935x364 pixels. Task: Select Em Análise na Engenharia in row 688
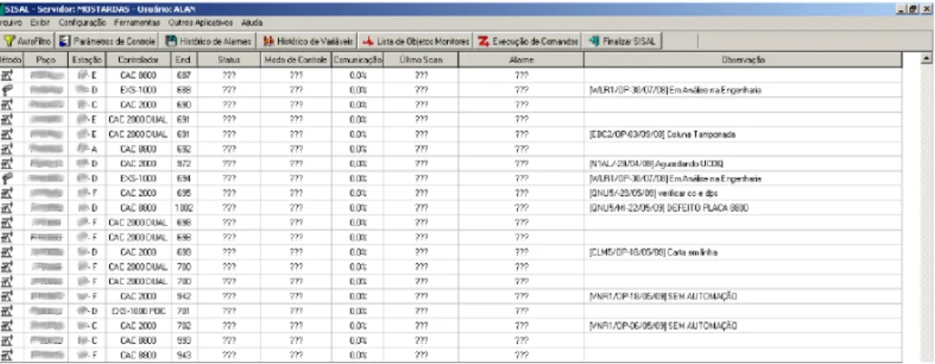pyautogui.click(x=743, y=90)
